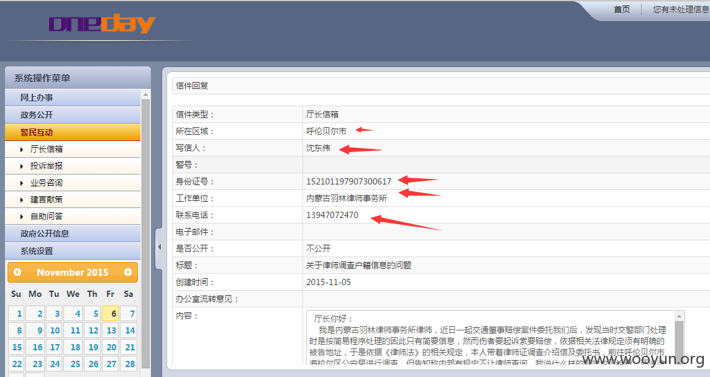Select November 1 in the calendar
This screenshot has width=710, height=377.
click(x=16, y=314)
